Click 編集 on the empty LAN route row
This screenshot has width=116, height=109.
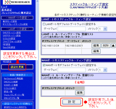click(96, 51)
